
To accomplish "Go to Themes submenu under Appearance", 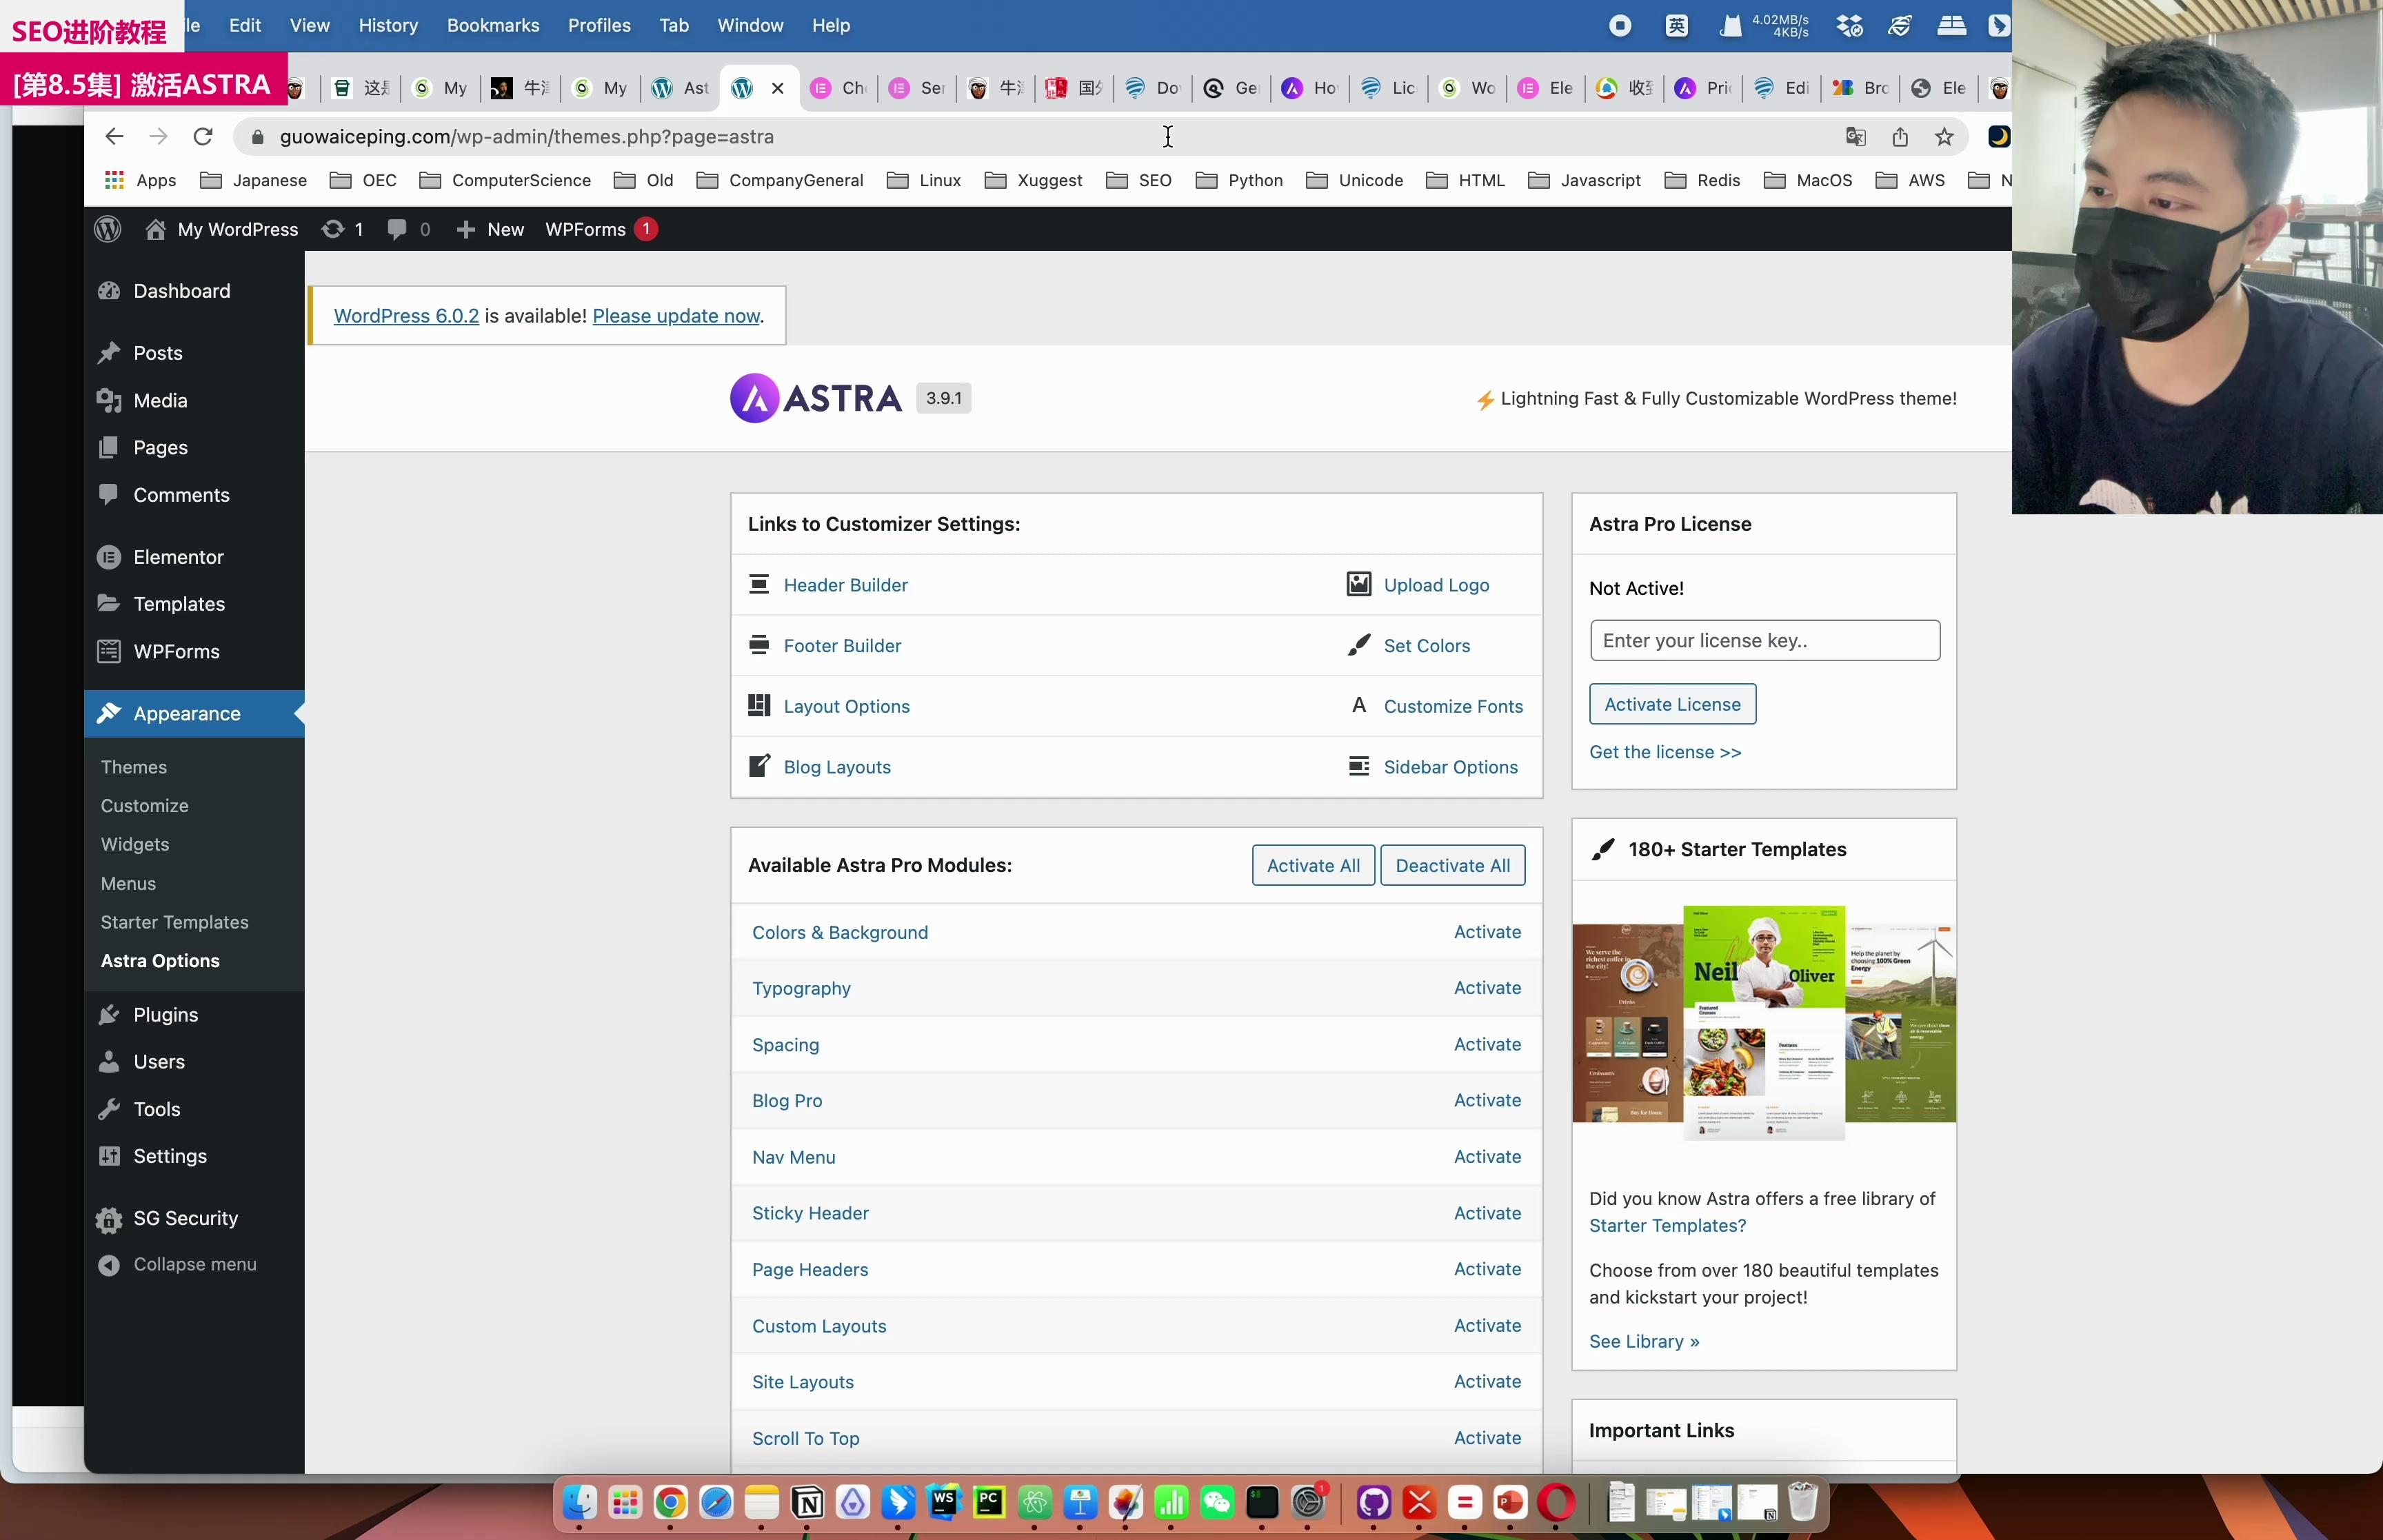I will tap(134, 766).
